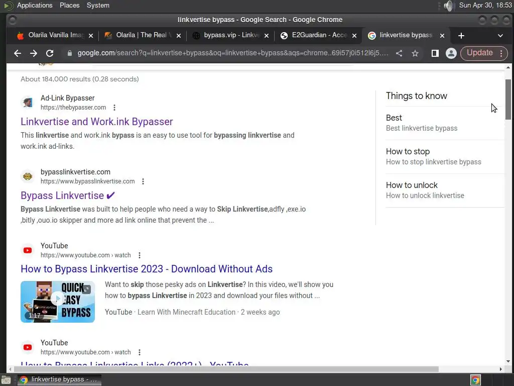The image size is (514, 386).
Task: Click the vertical scrollbar thumb
Action: 508,100
